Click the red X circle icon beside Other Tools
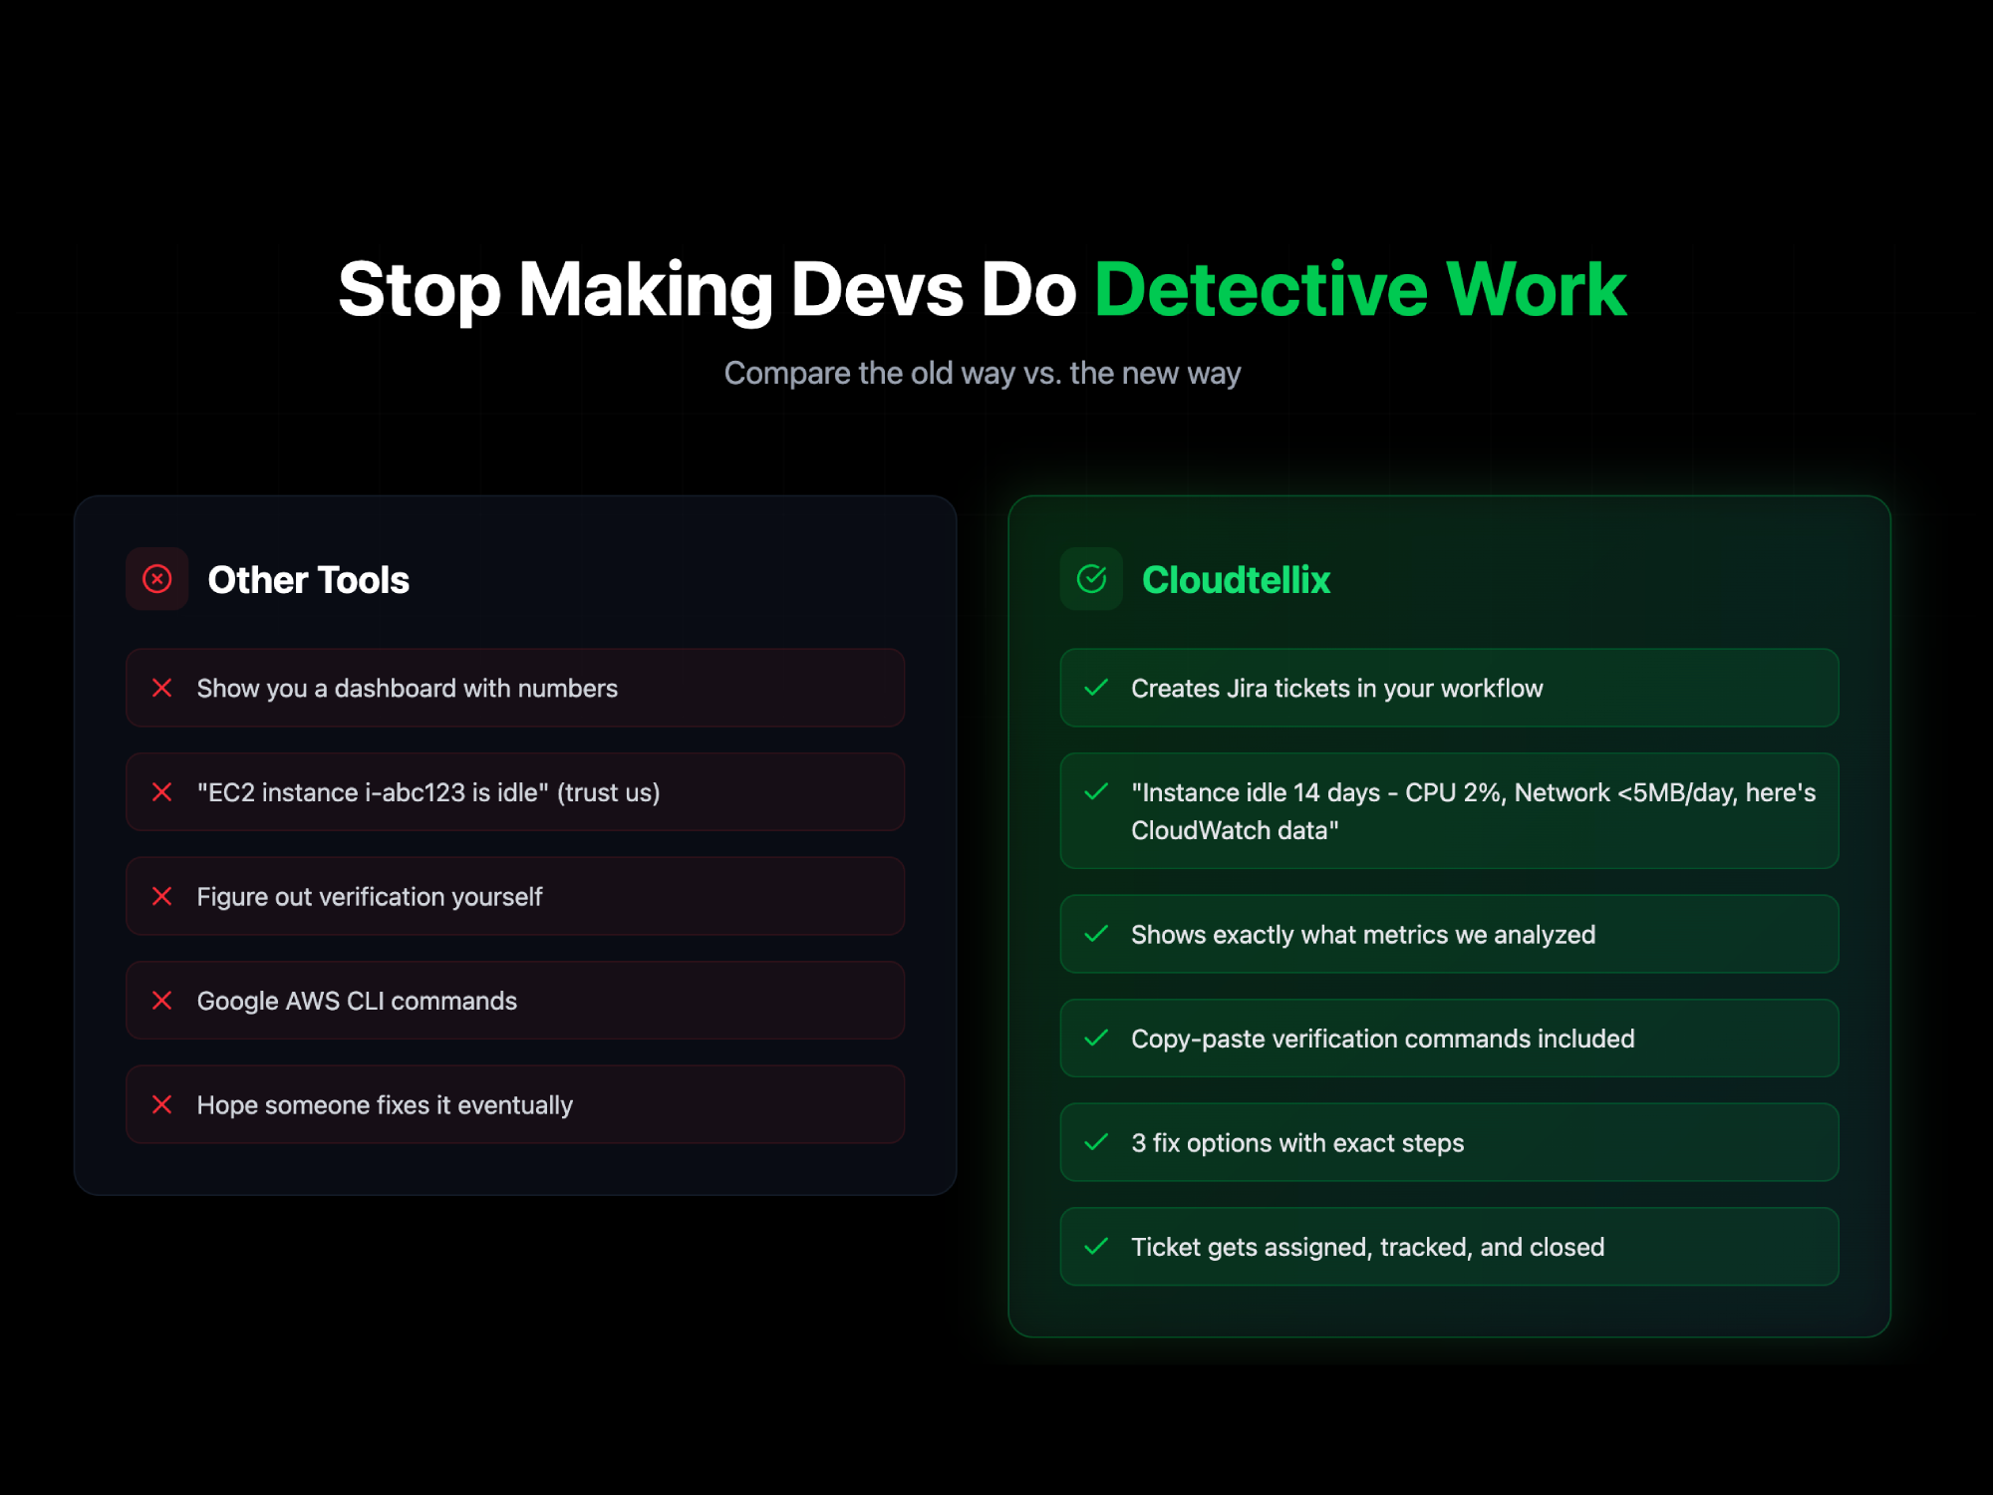The image size is (1993, 1495). (157, 579)
